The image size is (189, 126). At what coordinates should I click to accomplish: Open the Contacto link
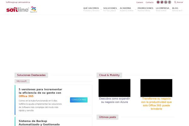(x=149, y=2)
